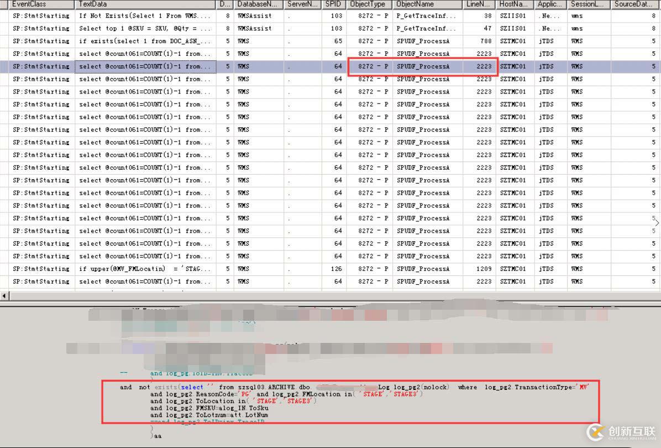This screenshot has height=448, width=661.
Task: Click the line number cell '1209'
Action: point(484,269)
